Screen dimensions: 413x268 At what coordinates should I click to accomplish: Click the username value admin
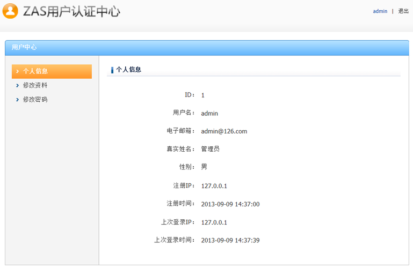point(209,114)
